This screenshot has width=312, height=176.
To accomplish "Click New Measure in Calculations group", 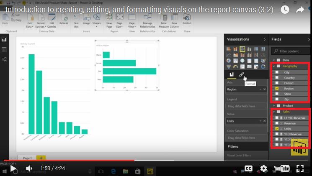I will (164, 20).
